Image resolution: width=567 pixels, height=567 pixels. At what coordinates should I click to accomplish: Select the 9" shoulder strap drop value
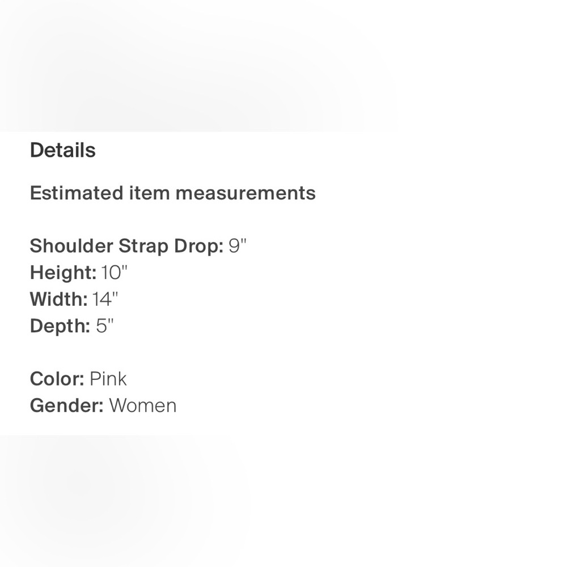238,245
